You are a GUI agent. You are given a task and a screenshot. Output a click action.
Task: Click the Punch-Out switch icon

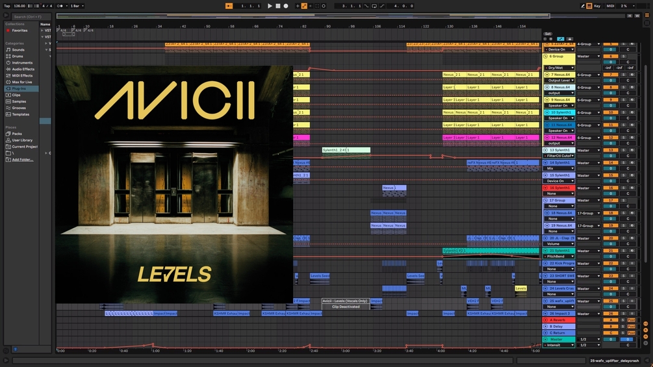point(382,6)
